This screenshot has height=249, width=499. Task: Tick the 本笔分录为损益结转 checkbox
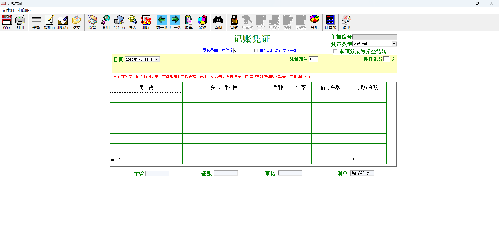click(335, 51)
